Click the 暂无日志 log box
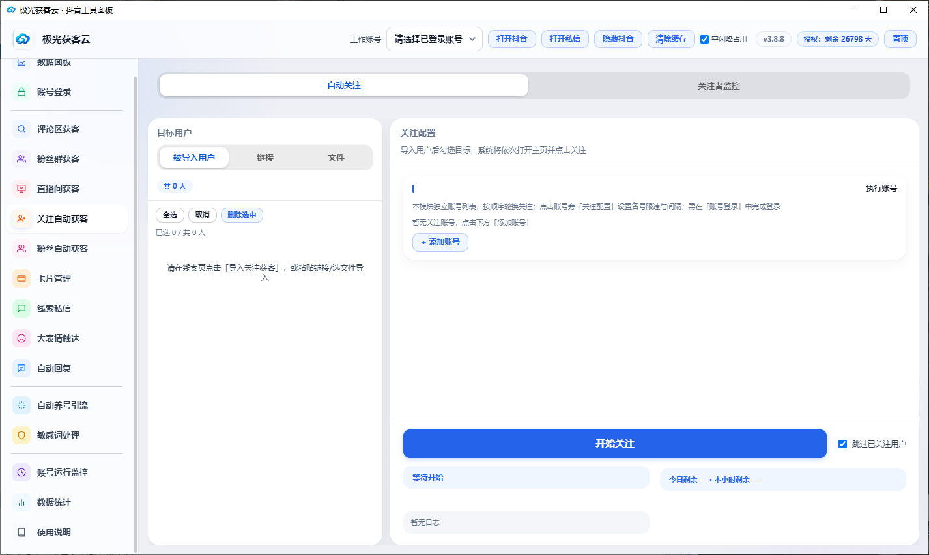Viewport: 929px width, 555px height. 526,522
